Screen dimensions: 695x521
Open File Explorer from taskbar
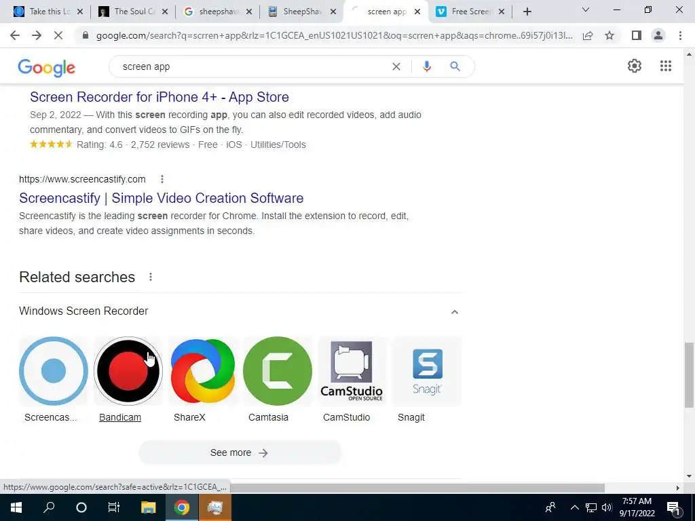pos(149,507)
